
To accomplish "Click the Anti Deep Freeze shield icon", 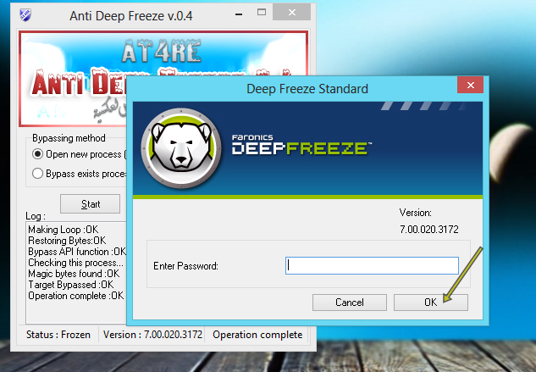I will (x=25, y=15).
